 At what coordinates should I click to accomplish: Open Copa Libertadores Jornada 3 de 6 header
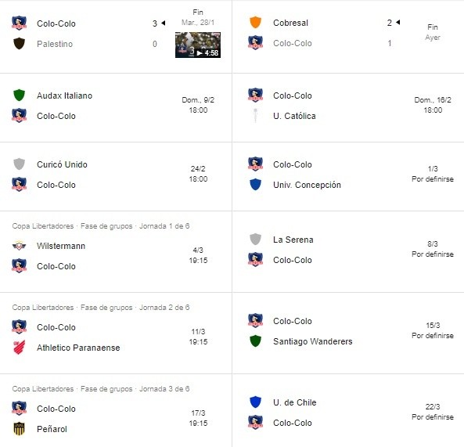(x=101, y=389)
